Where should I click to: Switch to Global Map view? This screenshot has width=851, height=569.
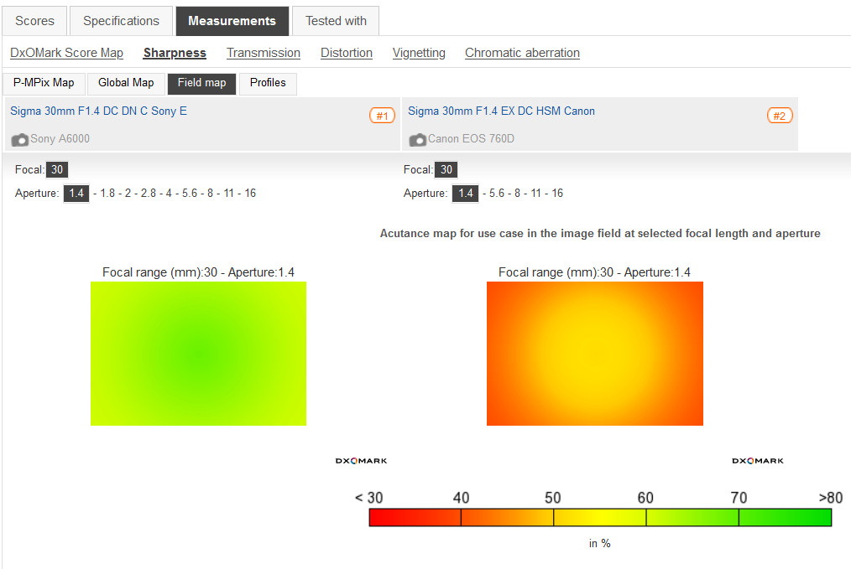(x=126, y=84)
